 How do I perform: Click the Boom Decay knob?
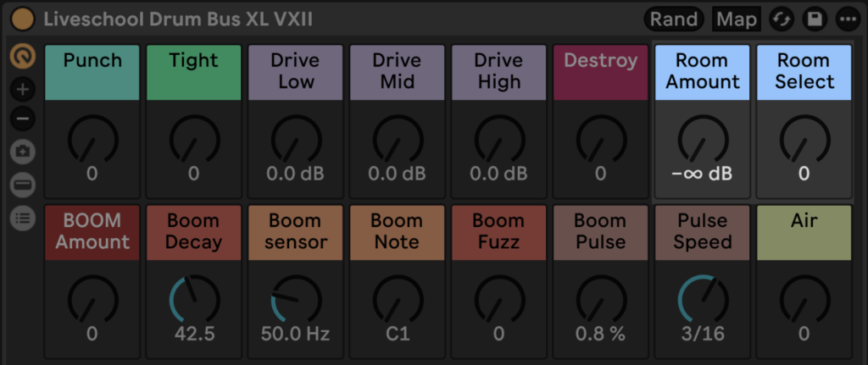tap(194, 300)
